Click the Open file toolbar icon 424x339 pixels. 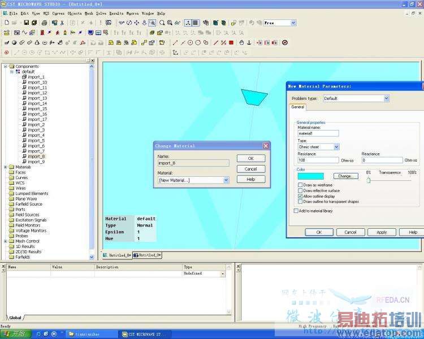click(15, 23)
